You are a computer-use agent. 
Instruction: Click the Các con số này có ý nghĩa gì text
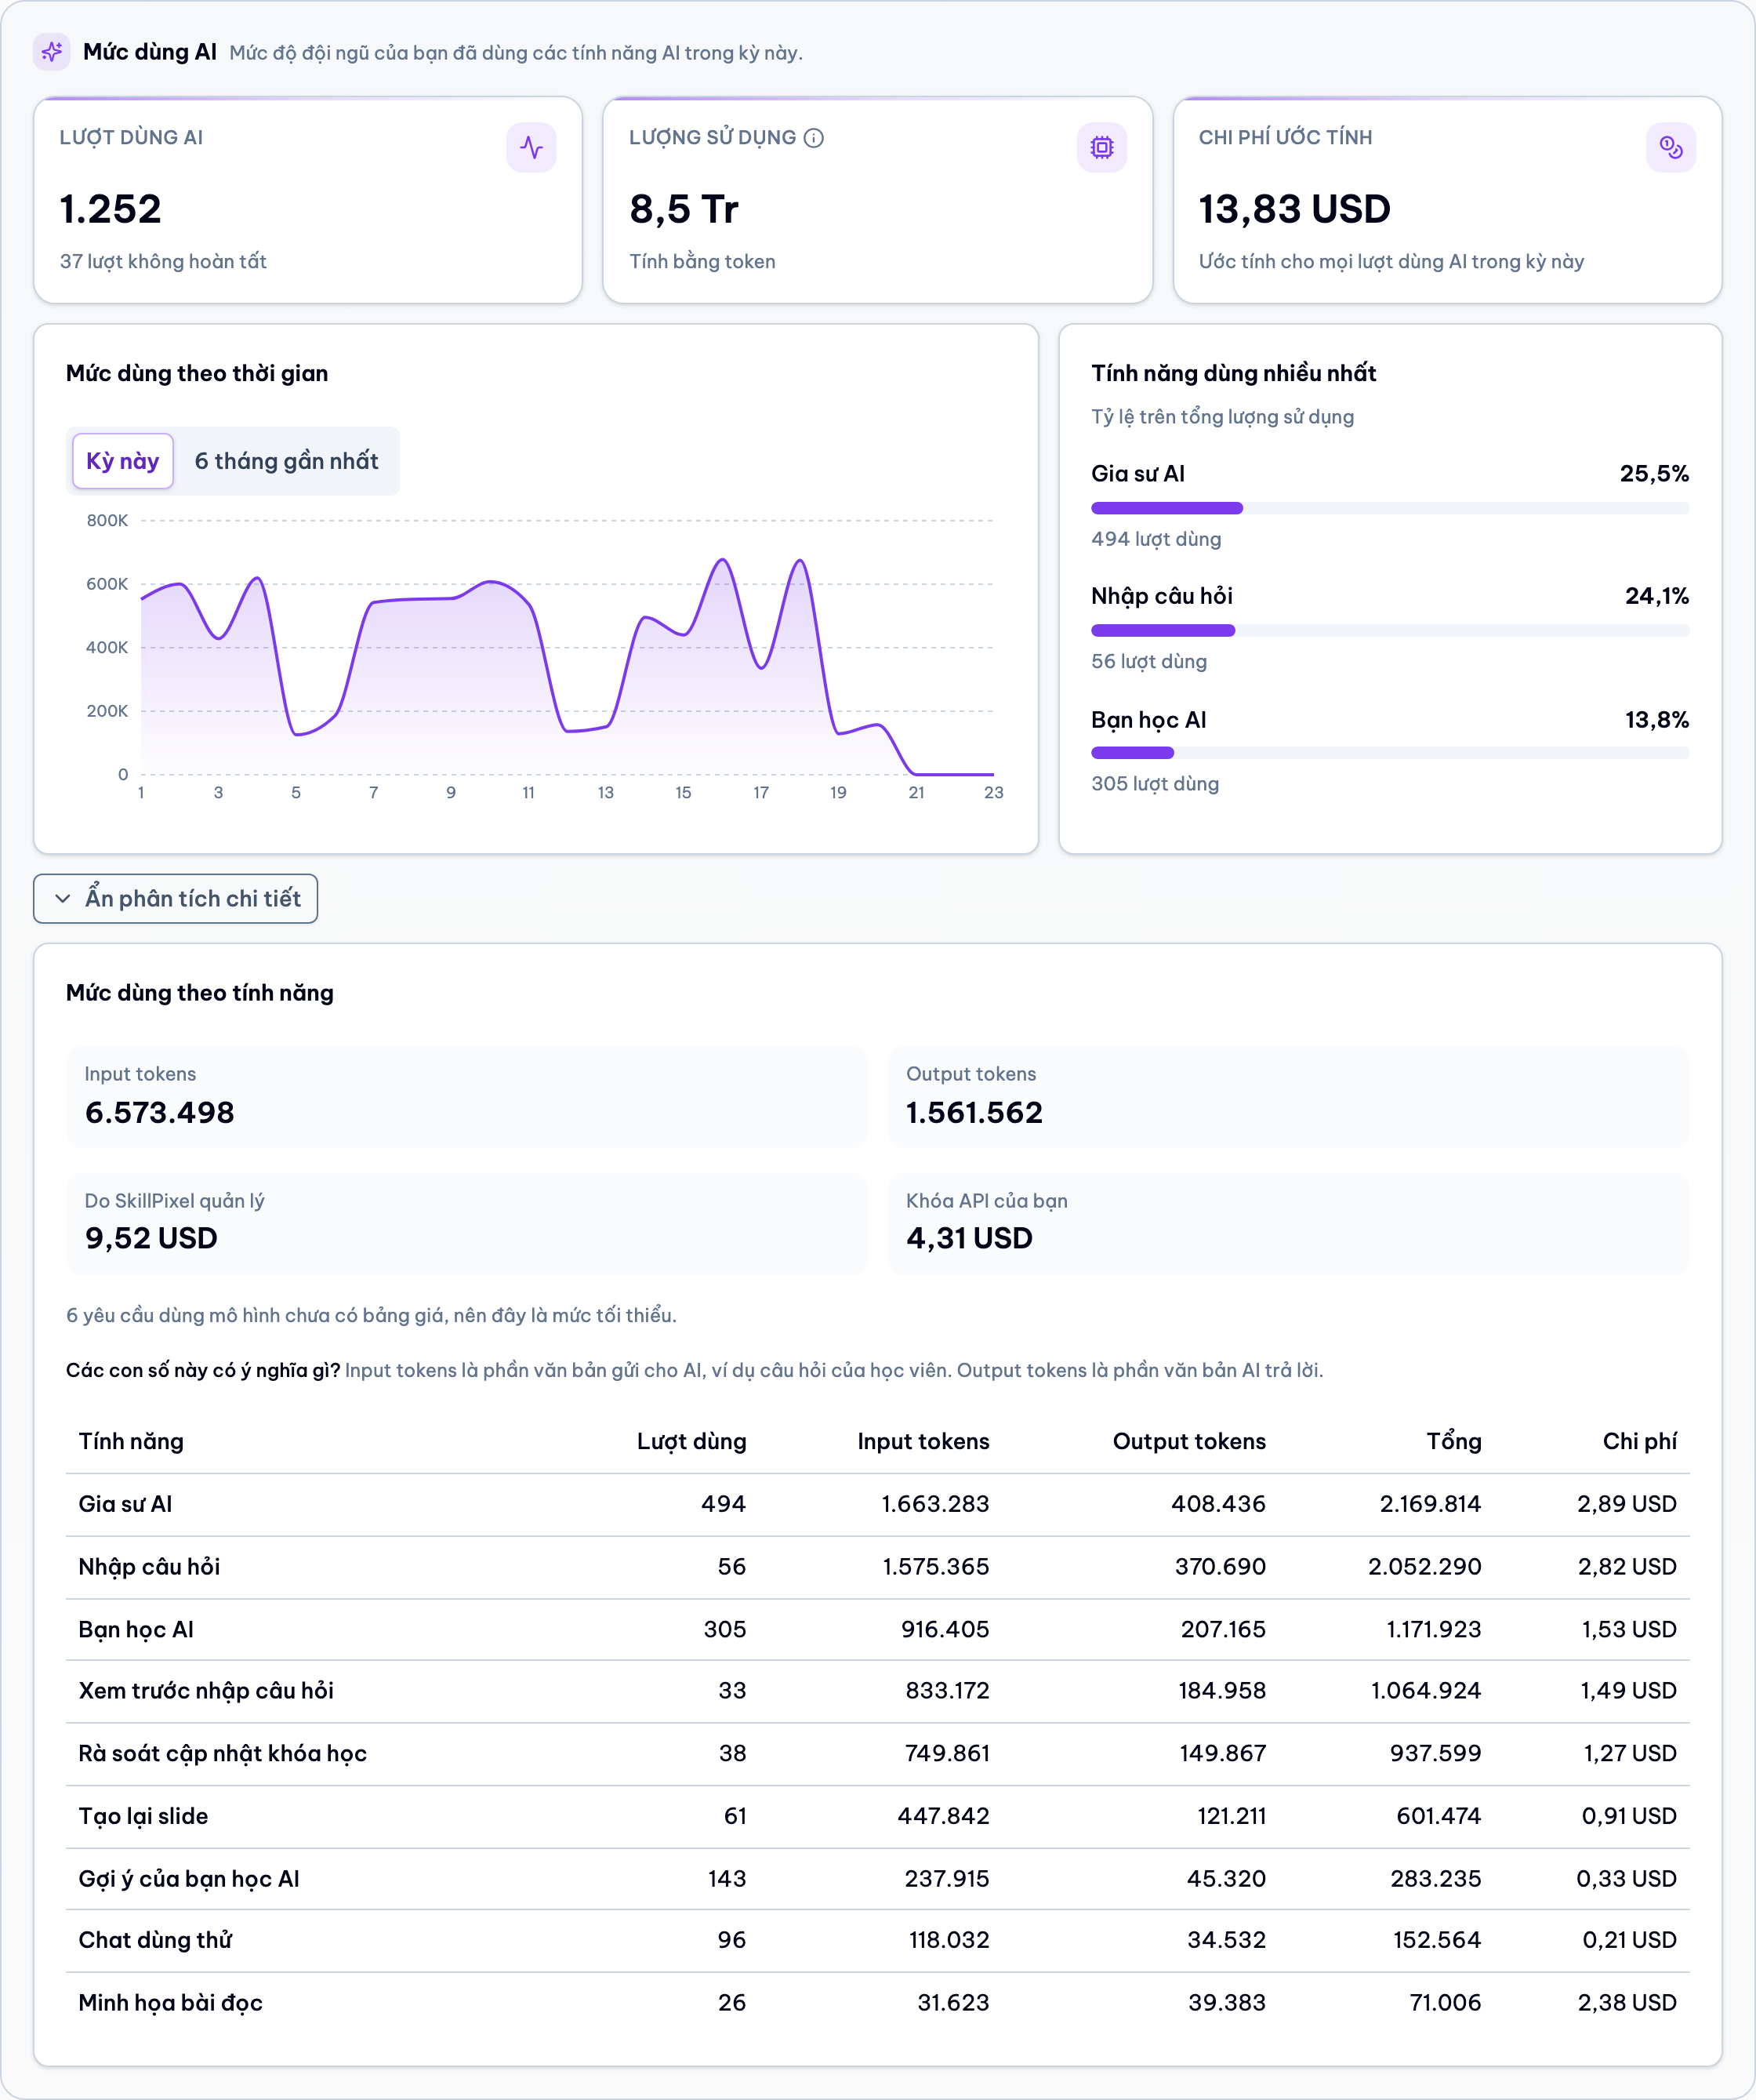pyautogui.click(x=203, y=1370)
